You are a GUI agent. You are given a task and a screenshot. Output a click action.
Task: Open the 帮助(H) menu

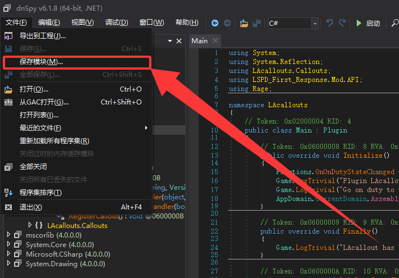[187, 22]
